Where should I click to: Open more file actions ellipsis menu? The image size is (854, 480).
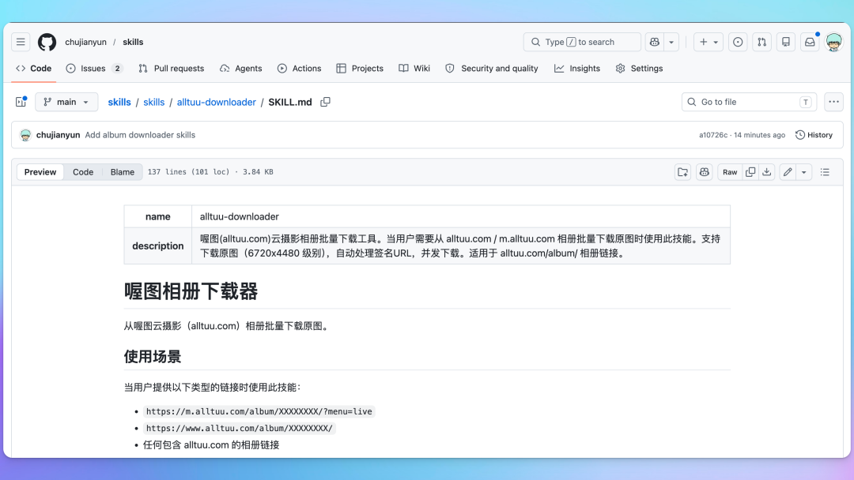pyautogui.click(x=833, y=102)
